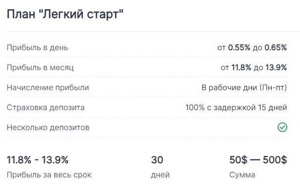
Task: Click "В рабочие дни (Пн-пт)" text
Action: pos(244,88)
